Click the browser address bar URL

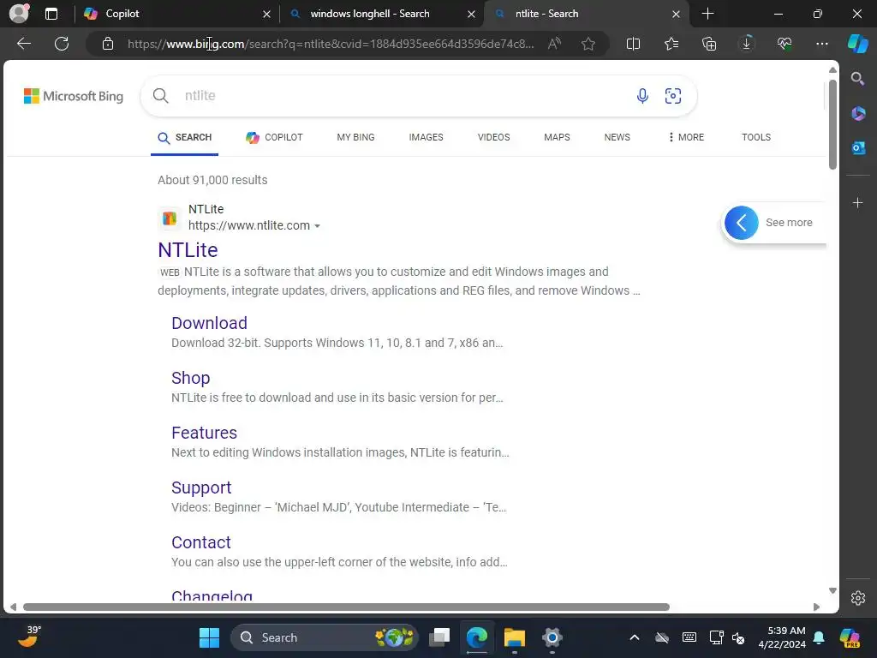coord(330,44)
